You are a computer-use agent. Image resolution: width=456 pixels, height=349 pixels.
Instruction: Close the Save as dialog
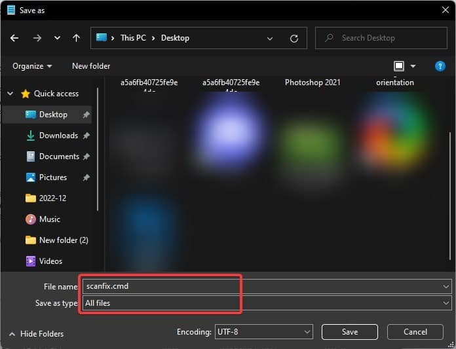click(446, 10)
